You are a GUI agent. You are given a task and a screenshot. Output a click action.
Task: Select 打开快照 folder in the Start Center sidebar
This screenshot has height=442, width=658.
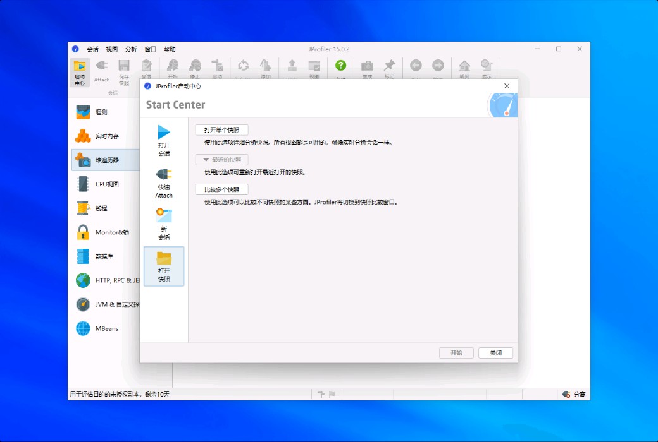pyautogui.click(x=164, y=266)
